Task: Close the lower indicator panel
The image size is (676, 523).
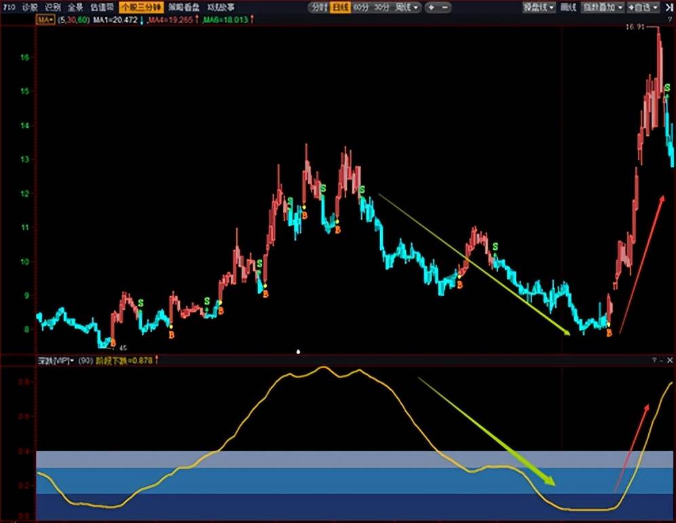Action: click(x=669, y=360)
